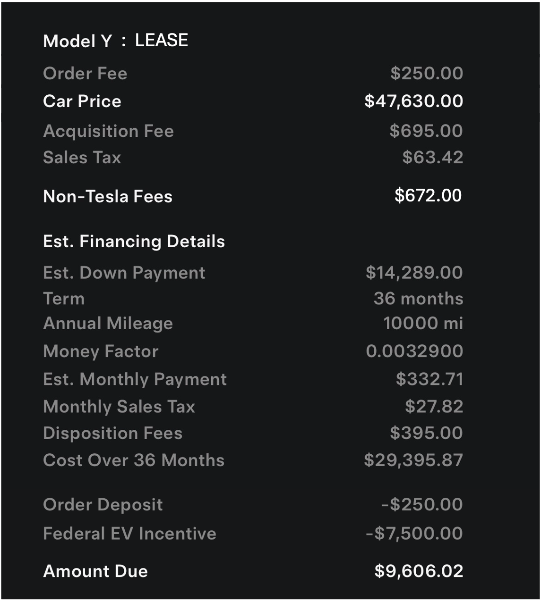Click the Cost Over 36 Months total
541x601 pixels.
point(413,460)
